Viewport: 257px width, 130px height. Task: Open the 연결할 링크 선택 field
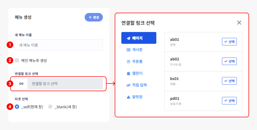[65, 84]
